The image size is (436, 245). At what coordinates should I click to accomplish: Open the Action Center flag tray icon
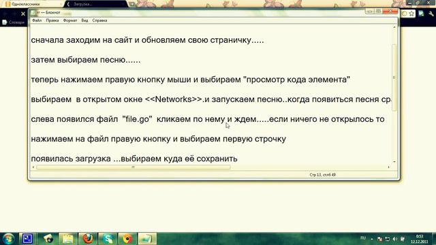(x=379, y=239)
